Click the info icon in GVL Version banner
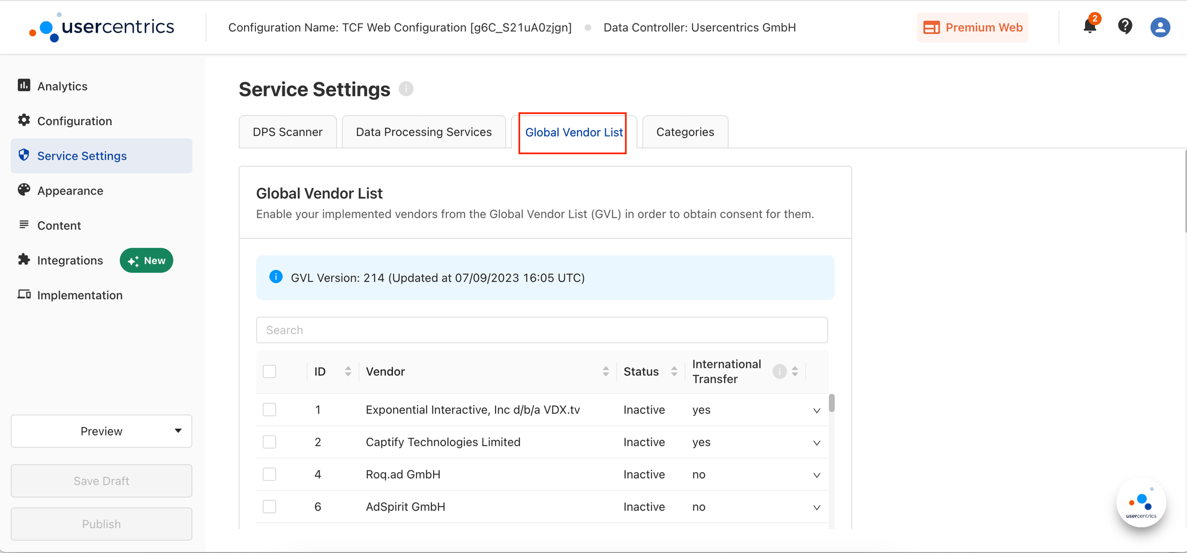 (x=276, y=277)
